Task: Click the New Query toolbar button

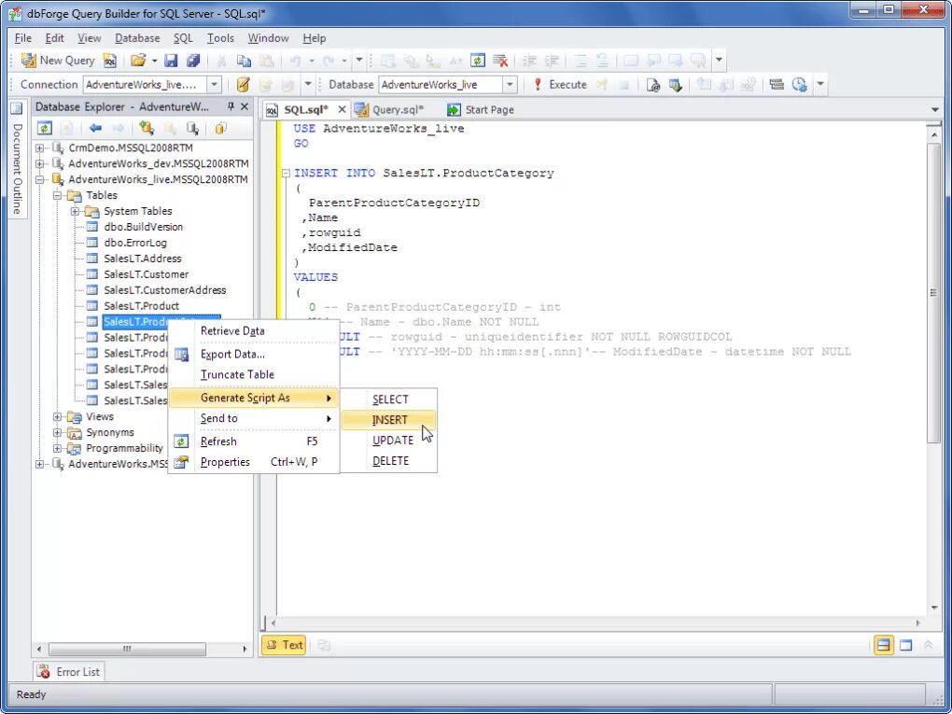Action: click(x=57, y=60)
